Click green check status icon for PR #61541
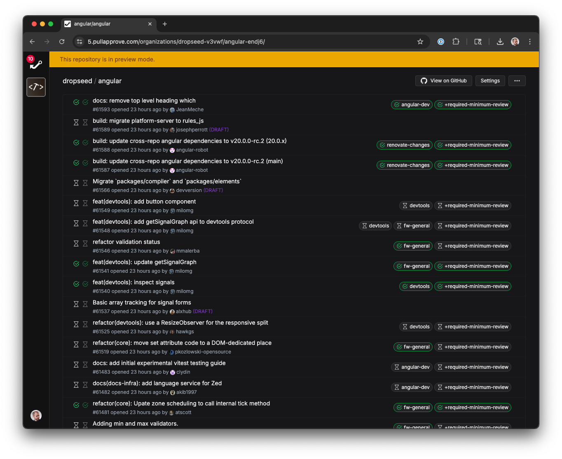Viewport: 562px width, 459px height. [x=76, y=264]
